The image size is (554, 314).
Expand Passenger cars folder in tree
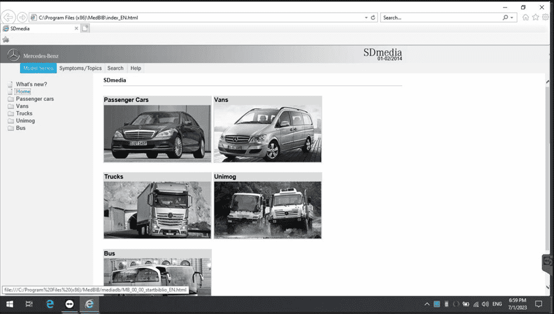[x=34, y=99]
